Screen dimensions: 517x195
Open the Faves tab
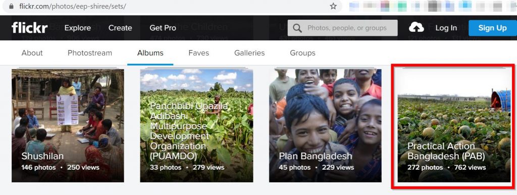199,53
